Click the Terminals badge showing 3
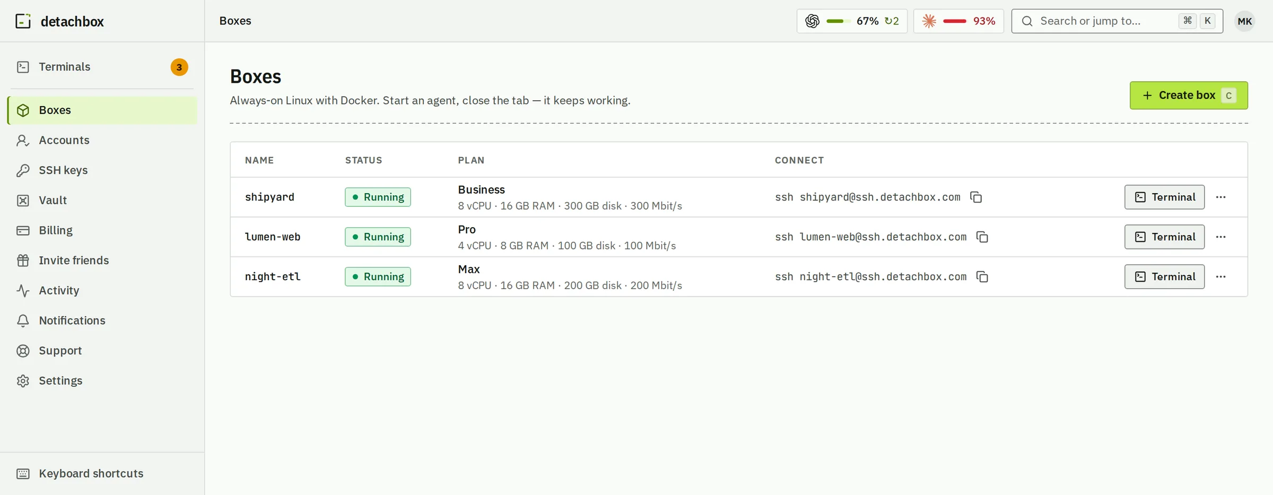This screenshot has height=495, width=1273. tap(179, 67)
